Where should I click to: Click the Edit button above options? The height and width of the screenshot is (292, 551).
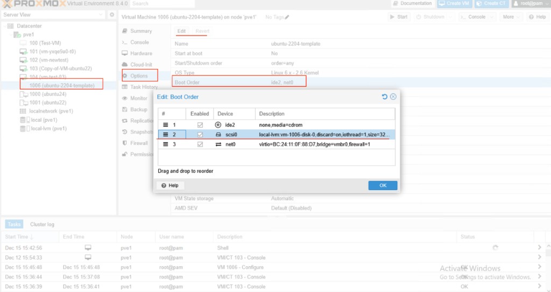[181, 31]
